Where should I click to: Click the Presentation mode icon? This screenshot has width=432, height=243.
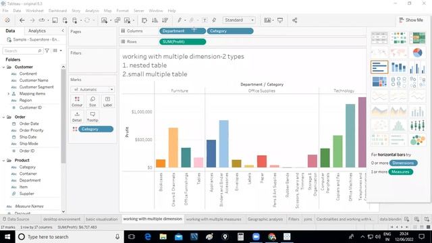pyautogui.click(x=280, y=20)
